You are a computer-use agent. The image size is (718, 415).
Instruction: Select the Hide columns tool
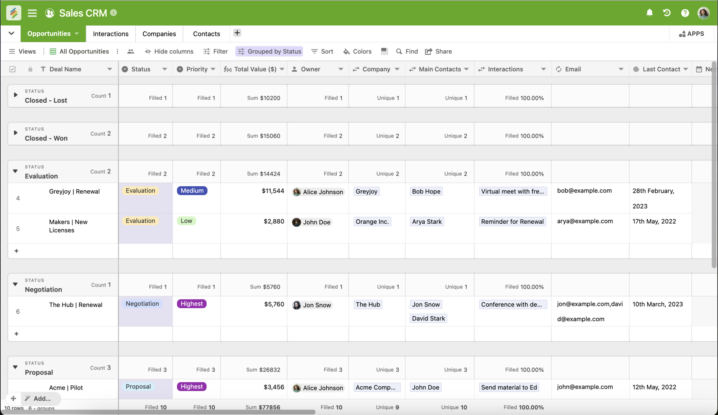point(169,51)
